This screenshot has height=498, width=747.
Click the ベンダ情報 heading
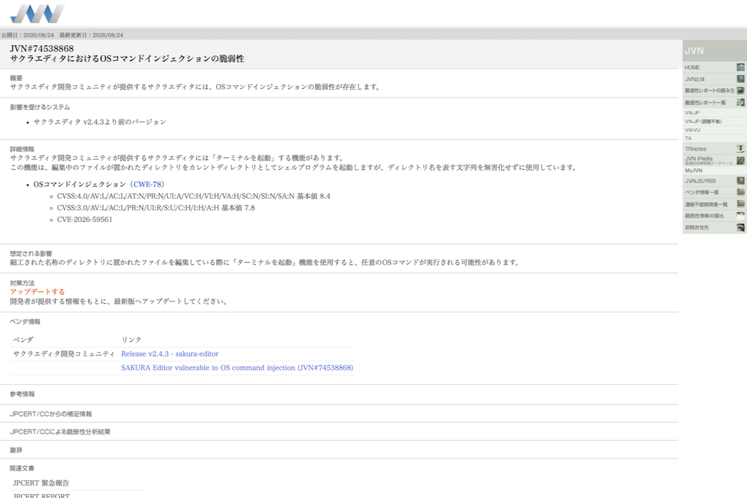(25, 322)
